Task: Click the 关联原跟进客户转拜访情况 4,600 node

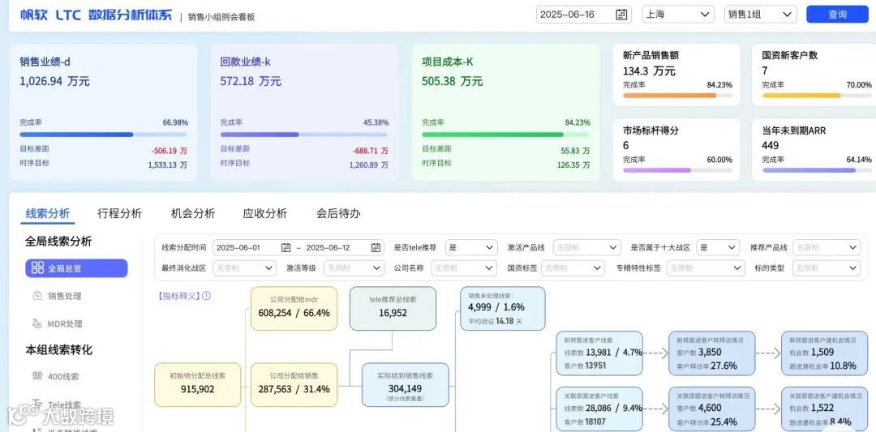Action: [712, 409]
